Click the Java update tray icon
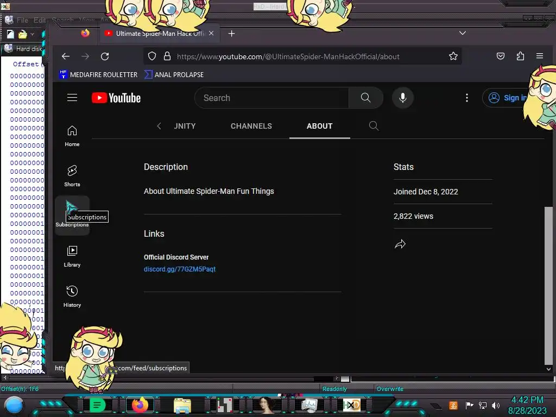Viewport: 556px width, 417px height. click(453, 405)
